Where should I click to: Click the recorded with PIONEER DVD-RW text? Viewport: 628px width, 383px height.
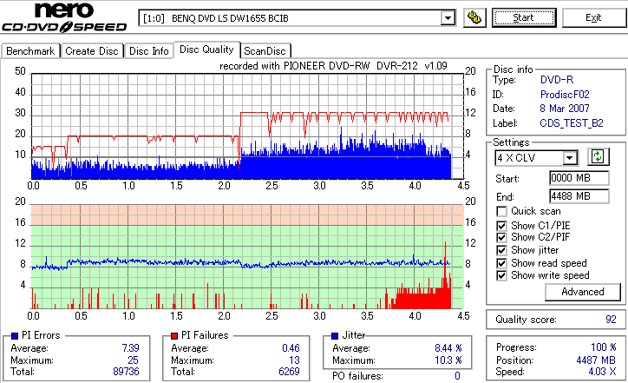pos(333,66)
